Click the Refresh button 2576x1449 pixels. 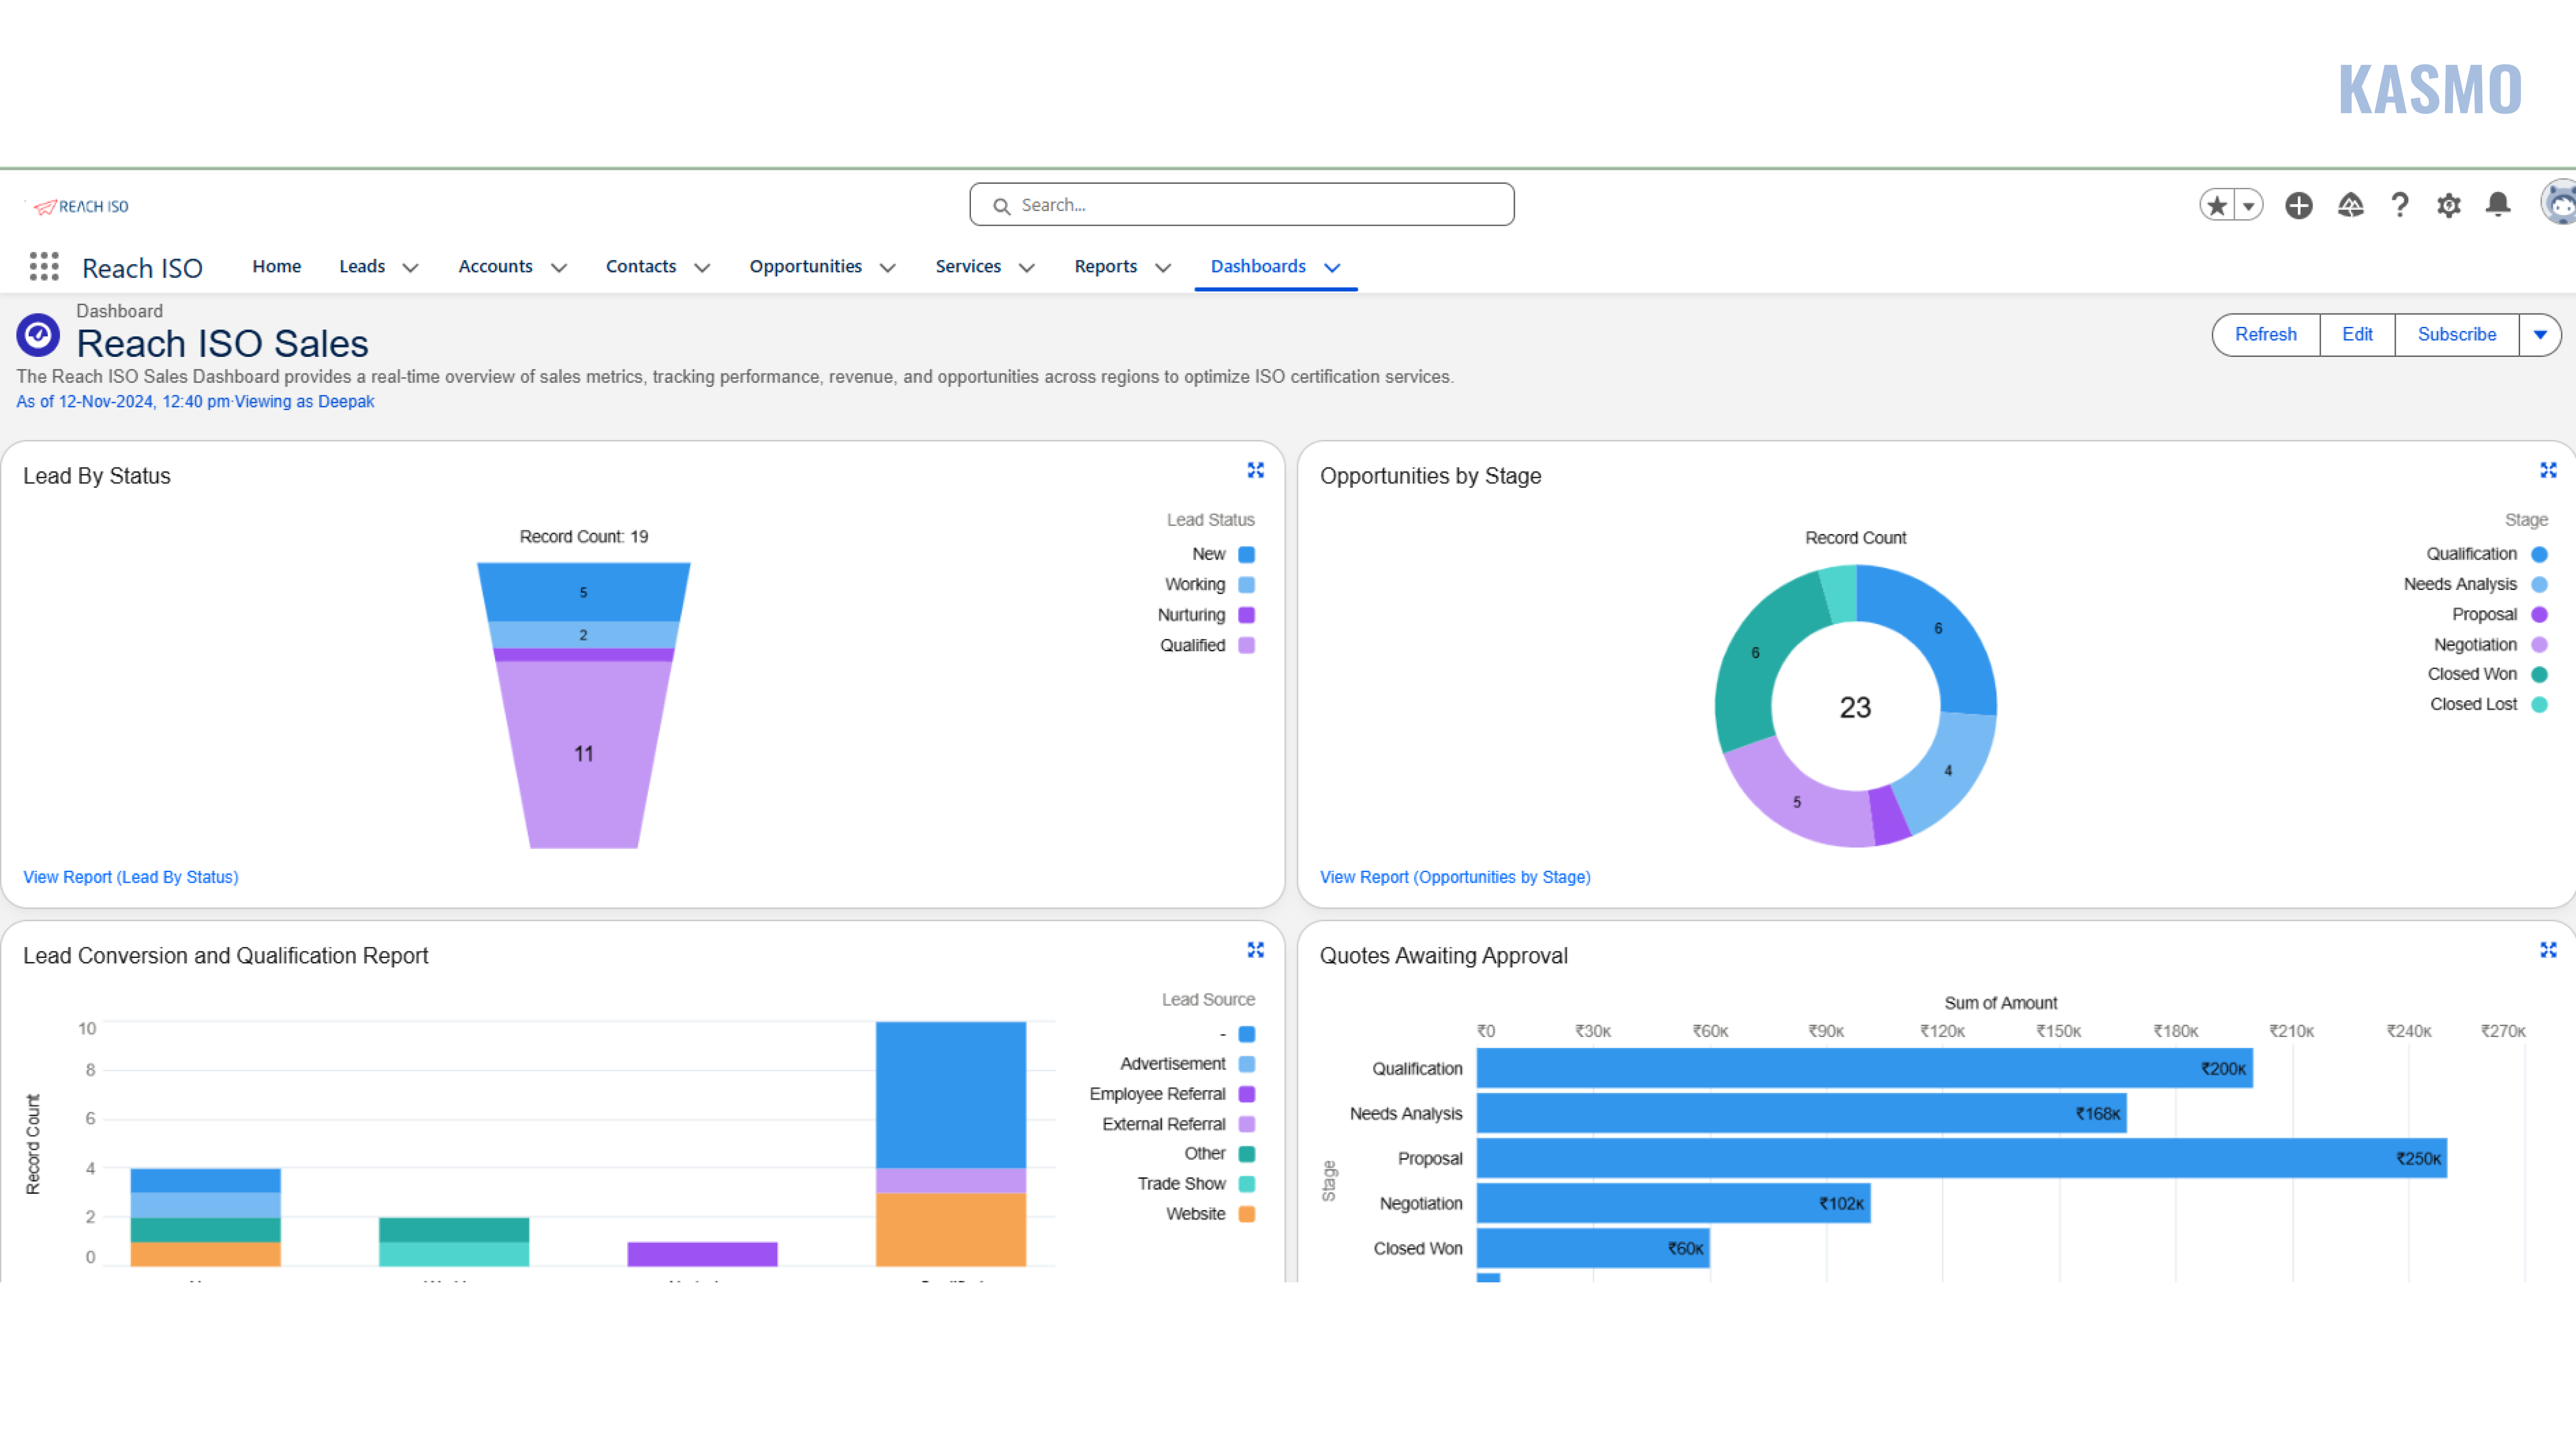point(2265,335)
